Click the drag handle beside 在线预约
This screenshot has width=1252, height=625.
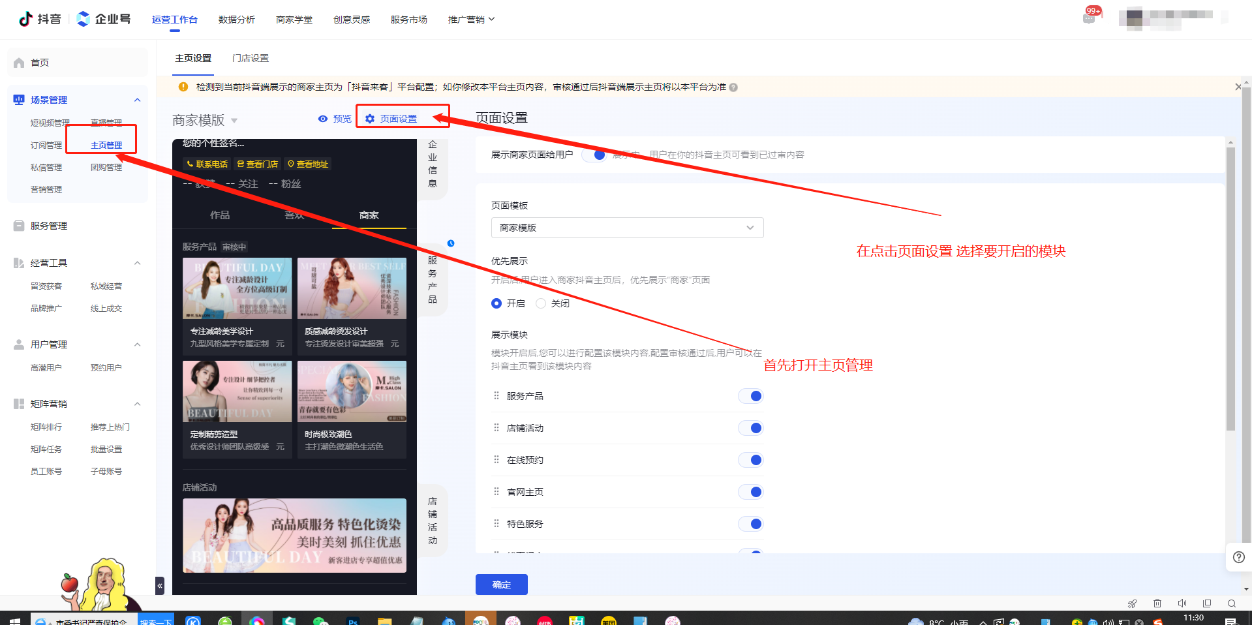pos(496,459)
